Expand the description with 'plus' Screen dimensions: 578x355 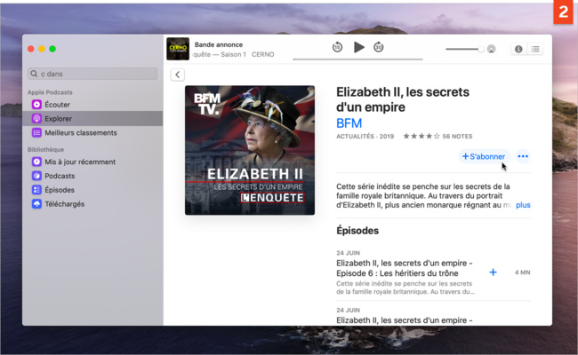(x=523, y=205)
